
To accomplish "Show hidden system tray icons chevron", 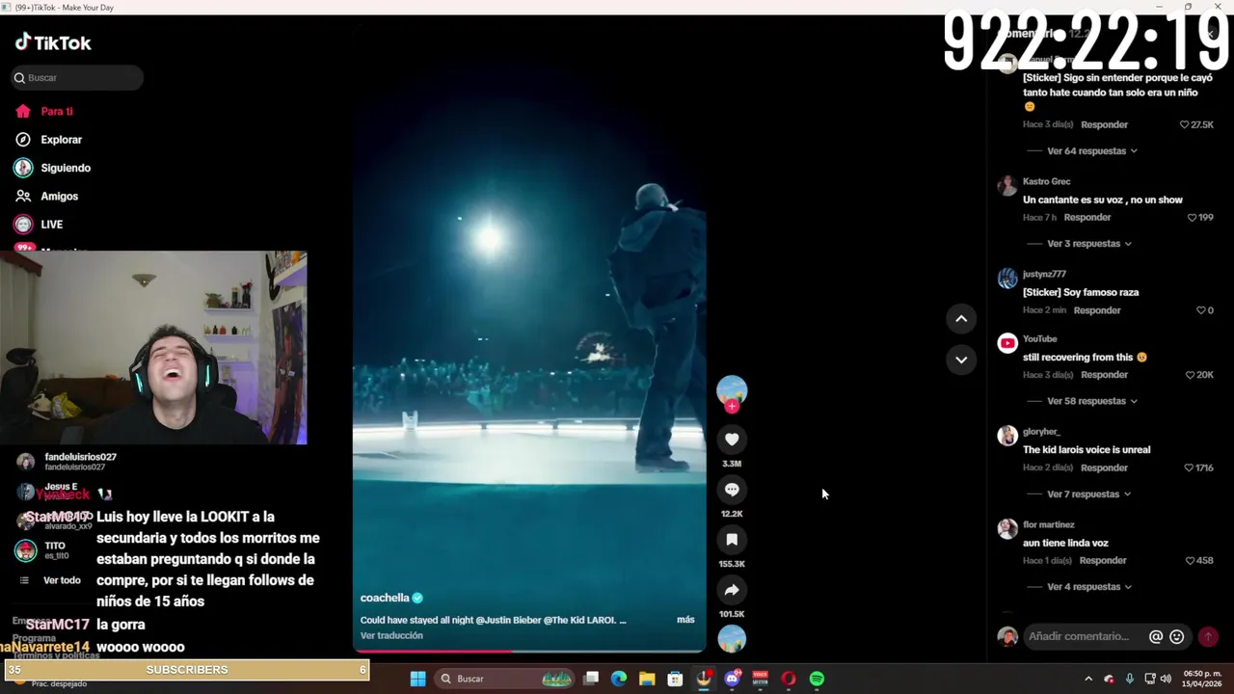I will click(x=1088, y=679).
